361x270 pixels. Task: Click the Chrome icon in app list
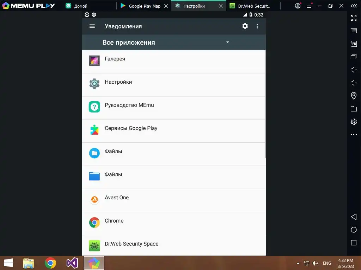pyautogui.click(x=94, y=223)
